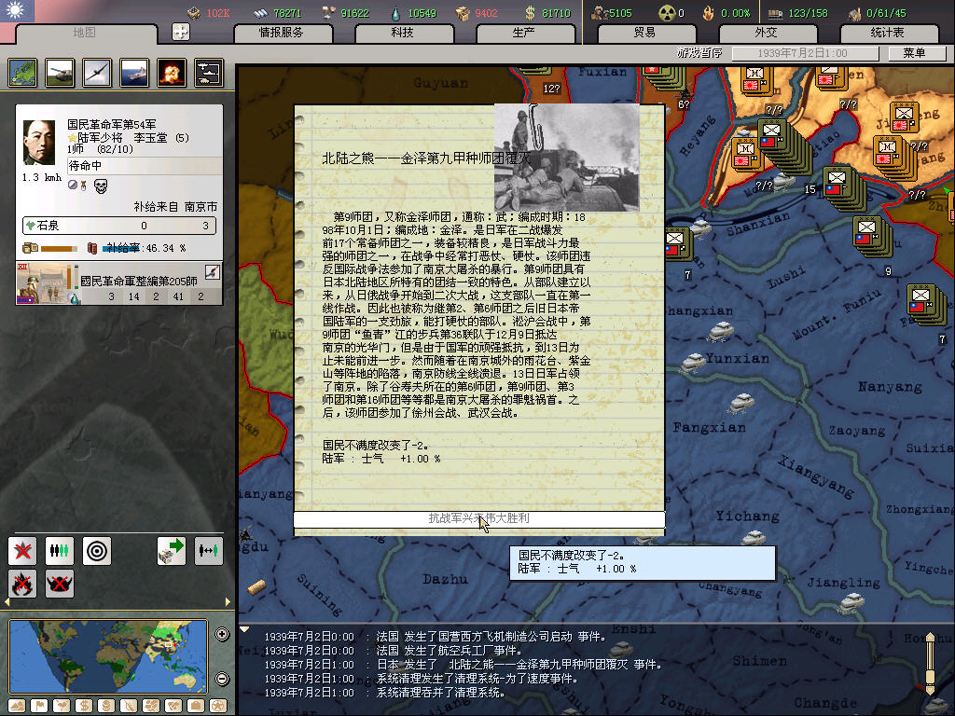
Task: Click the four-arrow move icon beside 地图
Action: (181, 32)
